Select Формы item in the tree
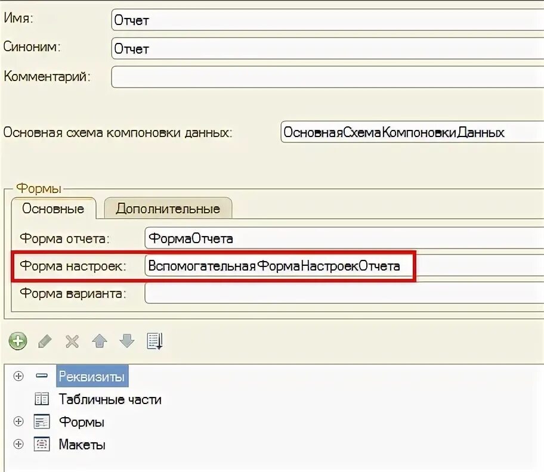The height and width of the screenshot is (472, 544). pyautogui.click(x=82, y=422)
